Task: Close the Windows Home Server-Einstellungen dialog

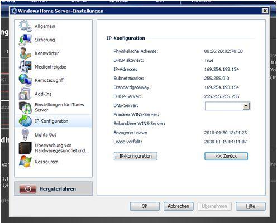Action: click(x=265, y=11)
